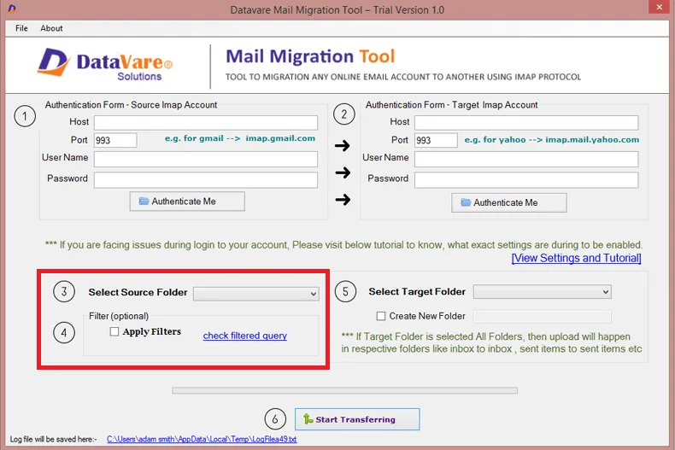Open the log file path link

[x=202, y=439]
